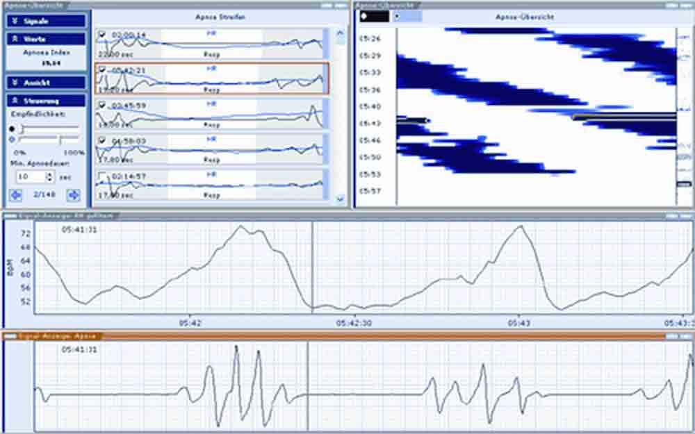Click the light blue selector button in Apnoe-Übersicht header
Screen dimensions: 695x434
(x=407, y=16)
